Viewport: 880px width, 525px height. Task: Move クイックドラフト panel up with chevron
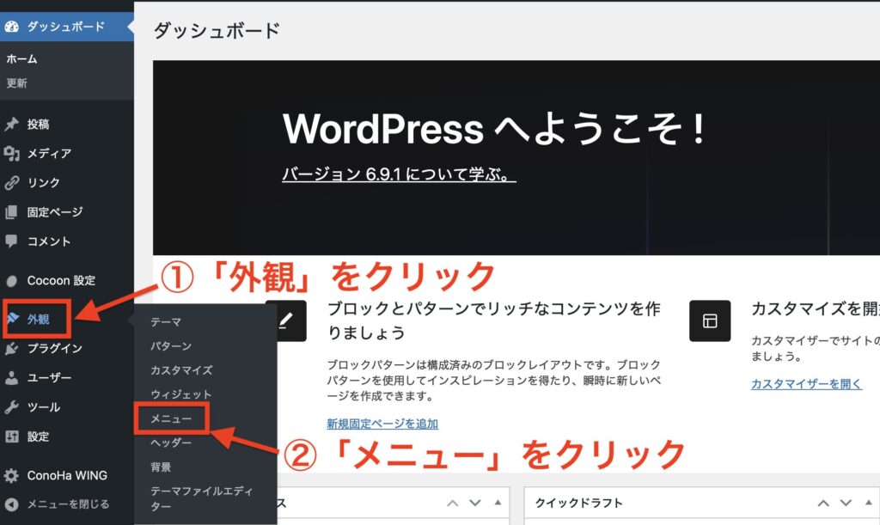tap(824, 503)
